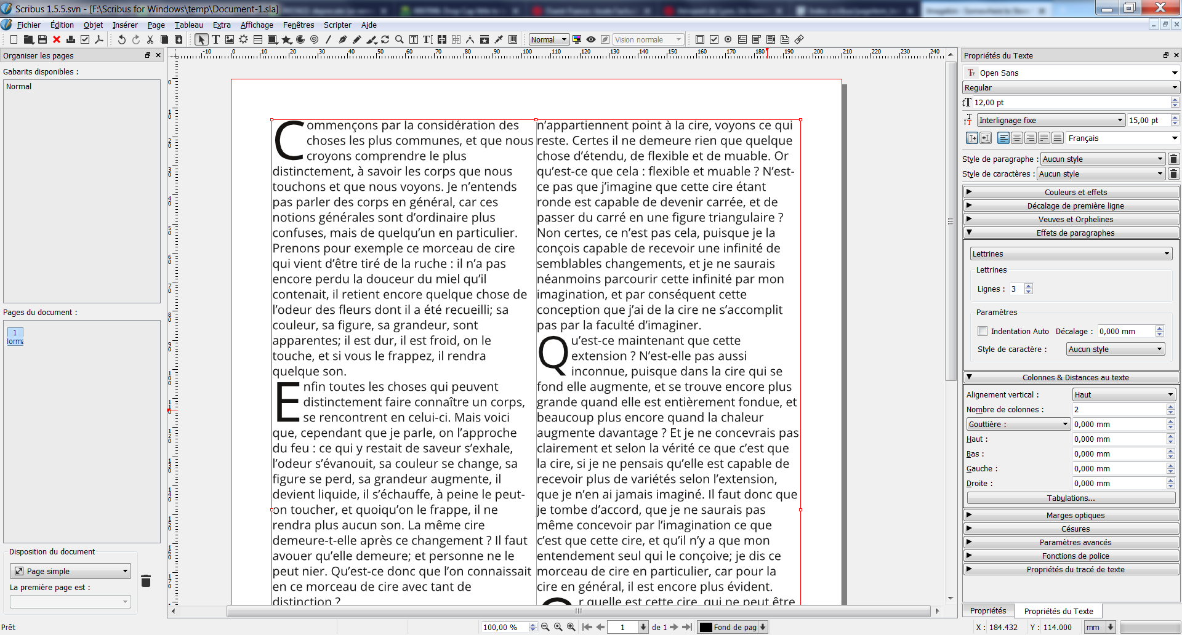The image size is (1182, 635).
Task: Select the Table tool
Action: tap(258, 39)
